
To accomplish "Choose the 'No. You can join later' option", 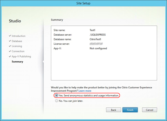I will click(x=56, y=101).
